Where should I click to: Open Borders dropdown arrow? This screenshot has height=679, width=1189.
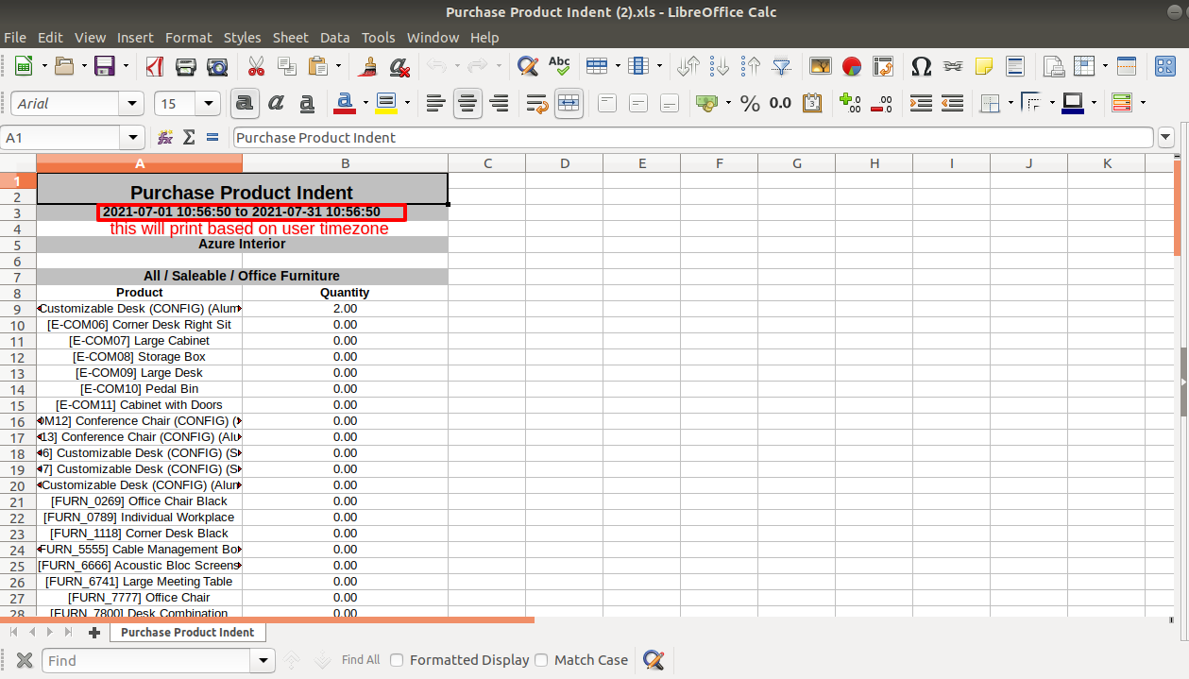click(x=1011, y=103)
